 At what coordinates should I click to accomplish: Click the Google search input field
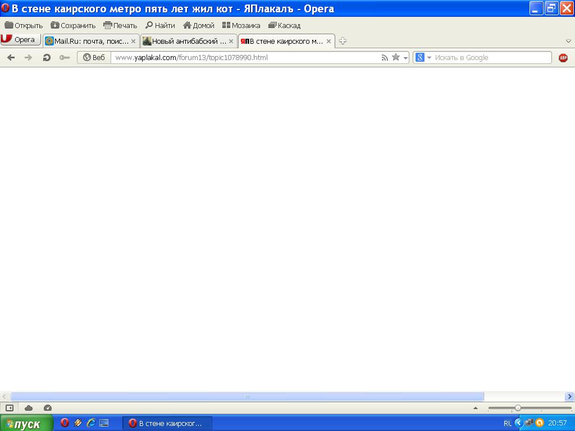tap(491, 57)
